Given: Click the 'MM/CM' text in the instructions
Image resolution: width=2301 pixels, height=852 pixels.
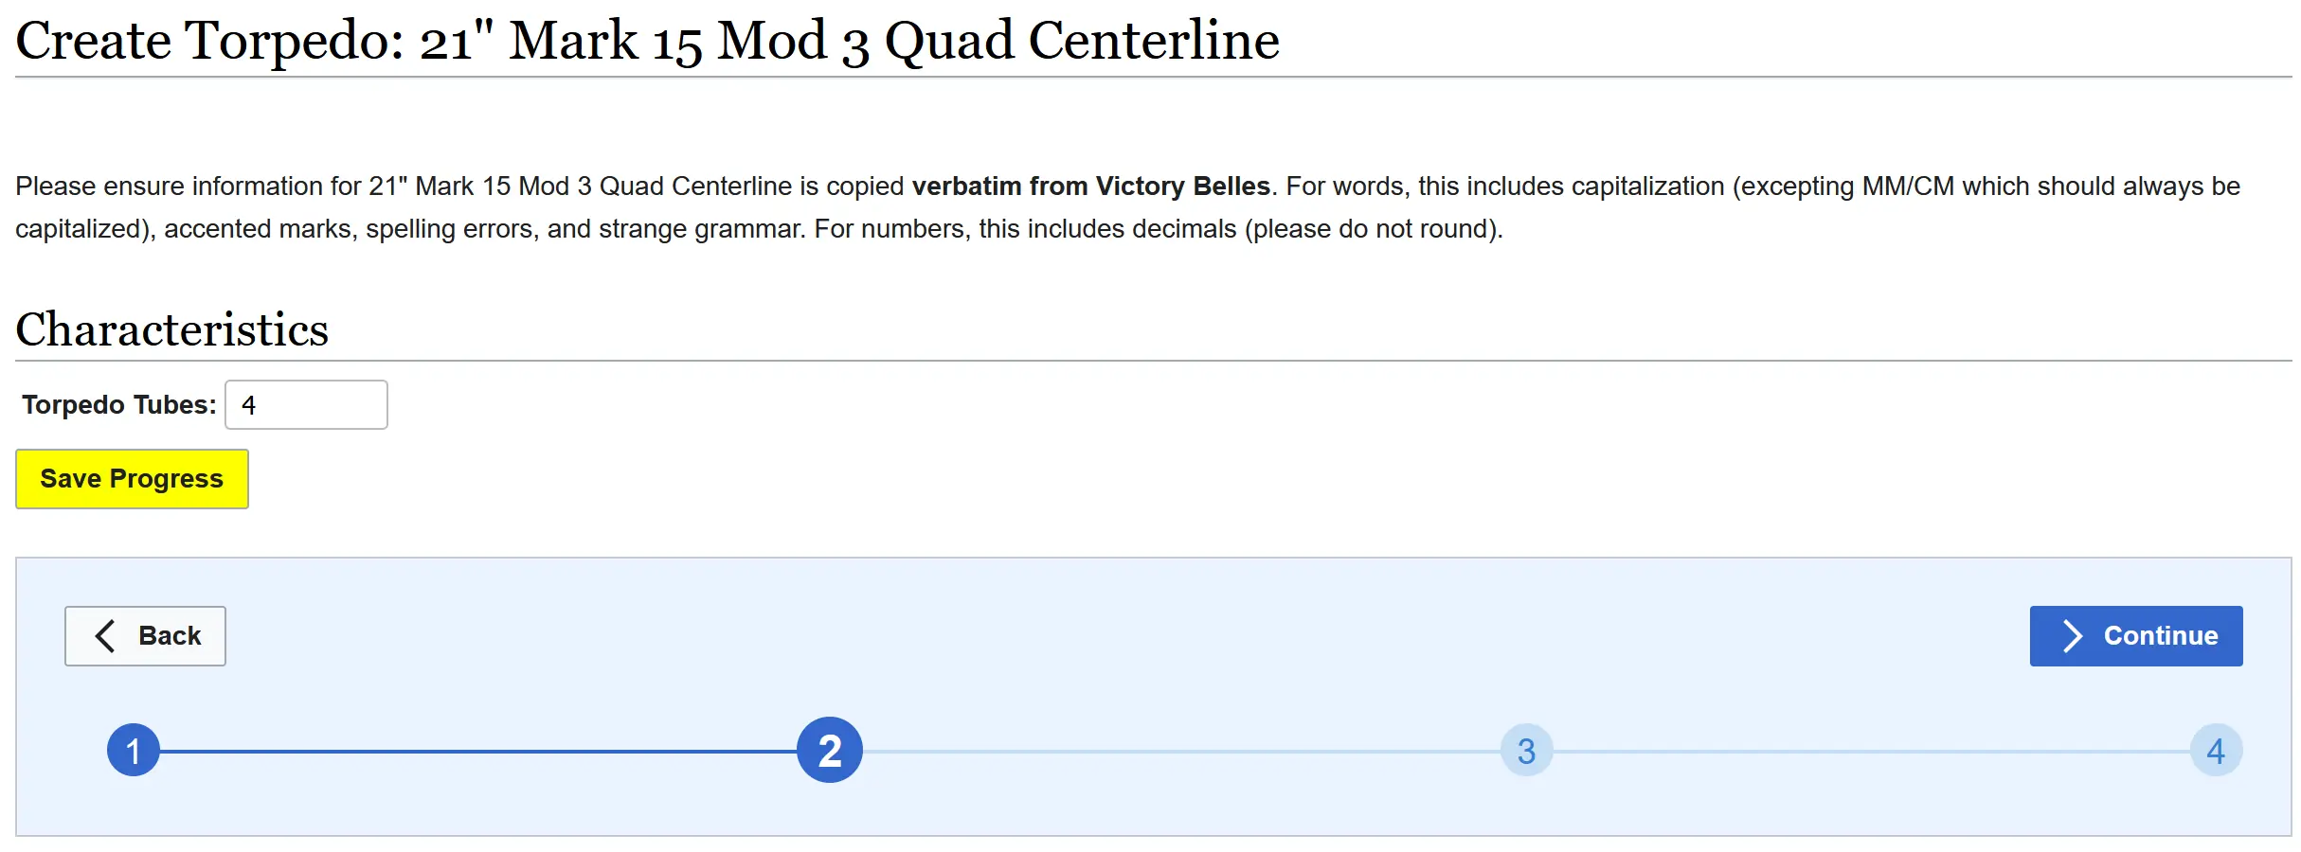Looking at the screenshot, I should pyautogui.click(x=1908, y=186).
